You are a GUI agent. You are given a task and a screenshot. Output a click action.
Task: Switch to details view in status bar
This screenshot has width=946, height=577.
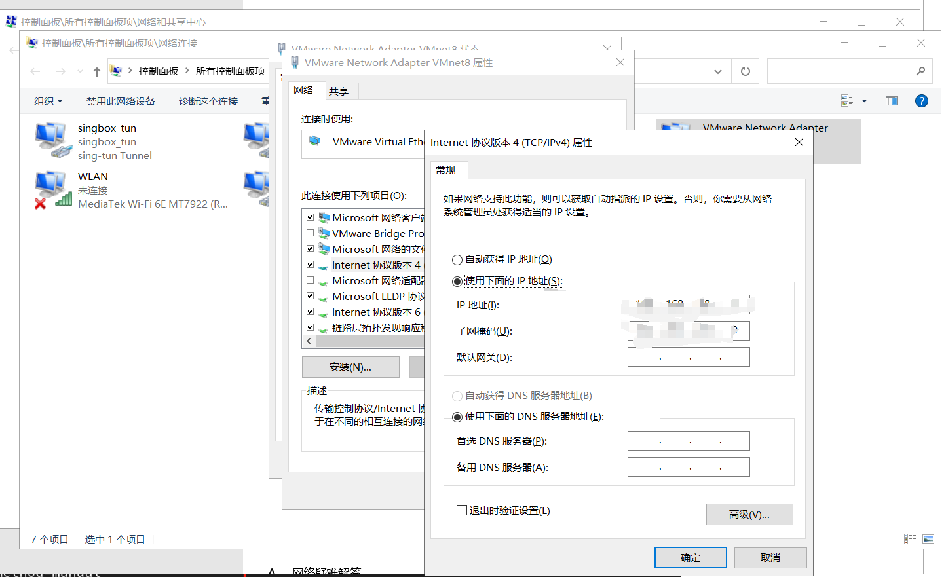(910, 539)
